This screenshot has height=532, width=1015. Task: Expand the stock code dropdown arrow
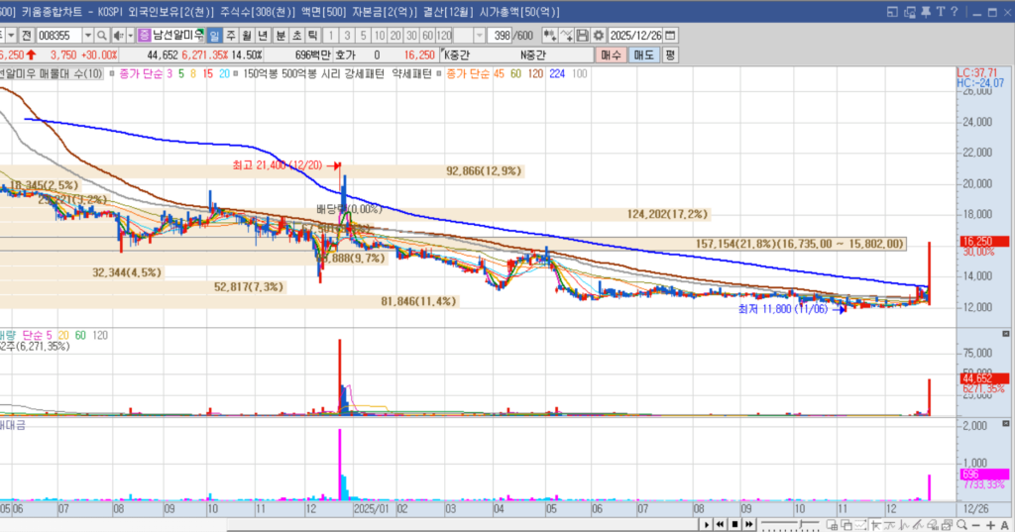[x=88, y=35]
